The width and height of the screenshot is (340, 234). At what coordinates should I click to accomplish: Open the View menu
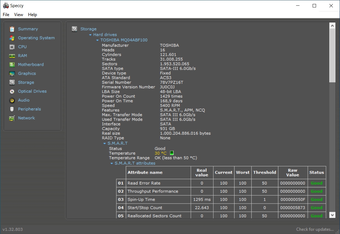[x=19, y=15]
